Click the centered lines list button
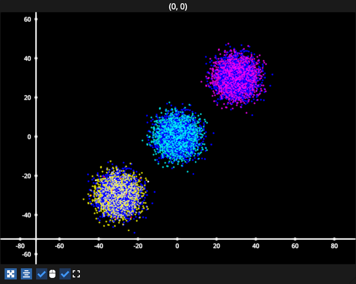356x284 pixels. tap(26, 274)
